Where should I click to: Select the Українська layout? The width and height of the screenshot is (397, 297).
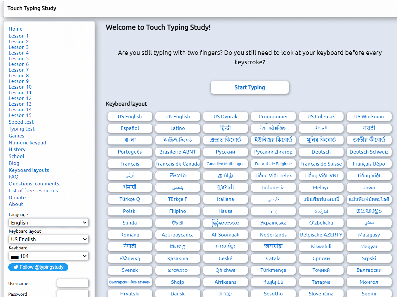click(273, 223)
